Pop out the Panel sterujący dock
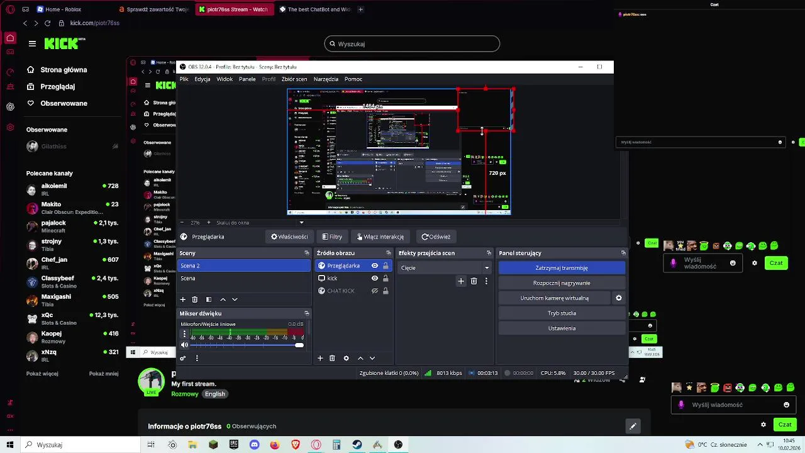Image resolution: width=805 pixels, height=453 pixels. tap(623, 253)
